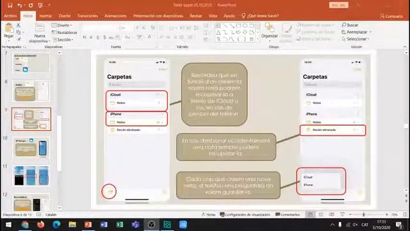Copy selection with the copy icon
Viewport: 410px width, 231px height.
coord(19,32)
